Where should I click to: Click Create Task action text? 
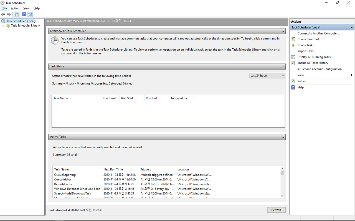[306, 45]
